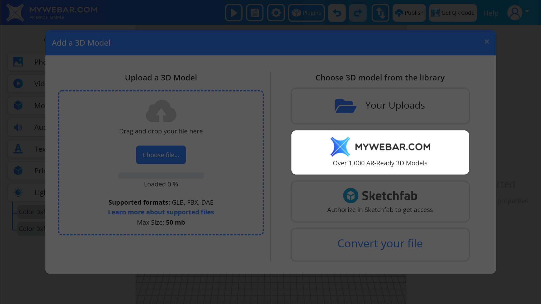Click the upload progress bar
This screenshot has width=541, height=304.
(161, 176)
